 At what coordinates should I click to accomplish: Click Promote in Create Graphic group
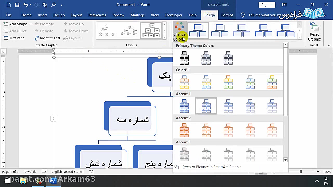click(x=44, y=24)
